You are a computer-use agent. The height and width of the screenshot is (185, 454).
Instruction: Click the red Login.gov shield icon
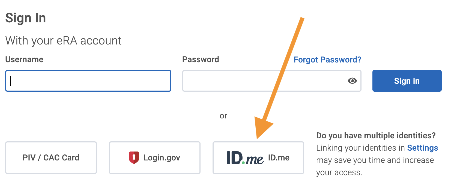click(x=134, y=158)
